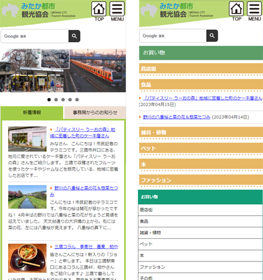This screenshot has height=280, width=263.
Task: Expand the 雑貨・植物 orange section header
Action: [201, 132]
